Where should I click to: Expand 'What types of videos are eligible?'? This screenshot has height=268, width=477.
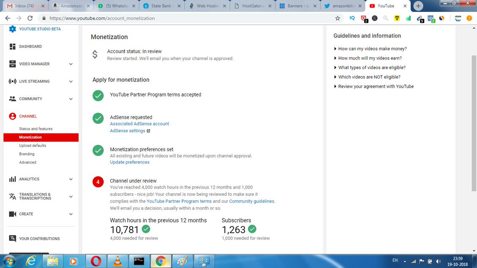pos(370,67)
